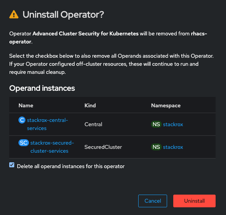This screenshot has width=226, height=215.
Task: Click the 'Delete all operand instances for this operator' label
Action: point(70,166)
